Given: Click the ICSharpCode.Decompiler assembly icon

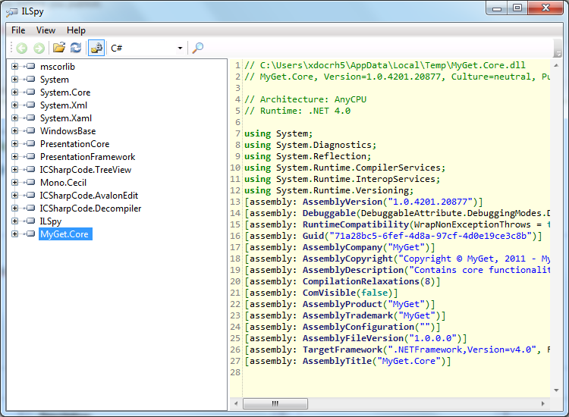Looking at the screenshot, I should pos(30,208).
